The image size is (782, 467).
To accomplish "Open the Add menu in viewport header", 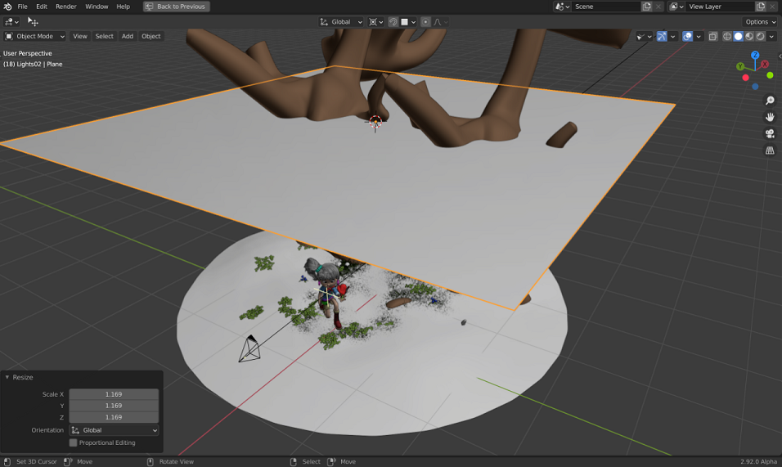I will (127, 36).
